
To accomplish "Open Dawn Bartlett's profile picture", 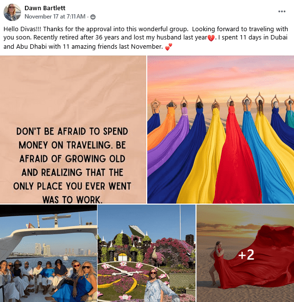I will (x=12, y=12).
